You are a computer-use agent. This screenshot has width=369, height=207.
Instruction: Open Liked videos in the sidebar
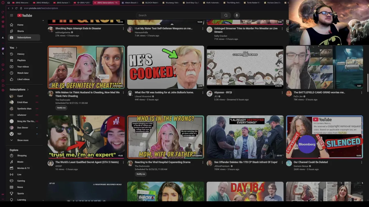coord(24,79)
